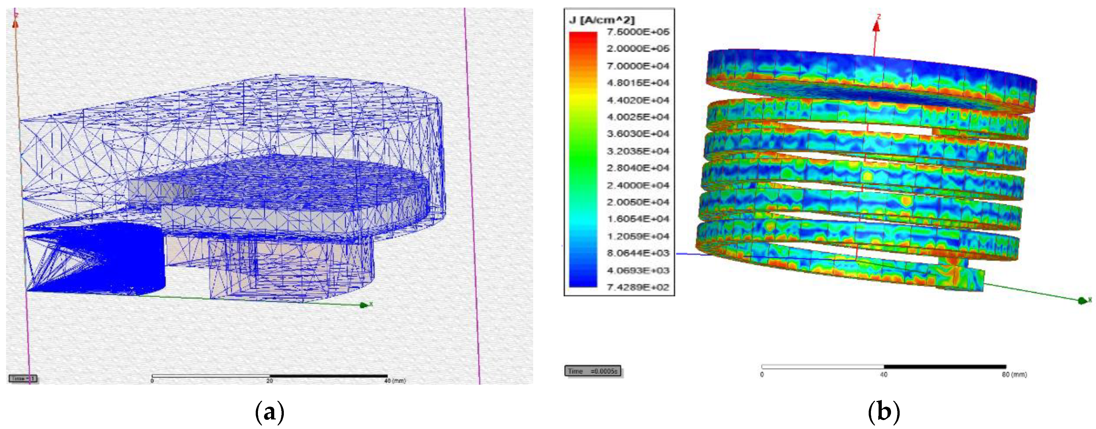Click the 4.0025E+04 legend value

[x=638, y=117]
